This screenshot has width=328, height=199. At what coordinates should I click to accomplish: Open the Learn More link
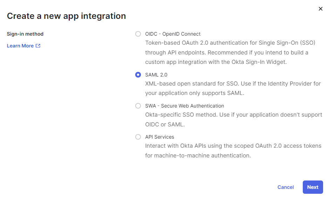click(x=23, y=46)
